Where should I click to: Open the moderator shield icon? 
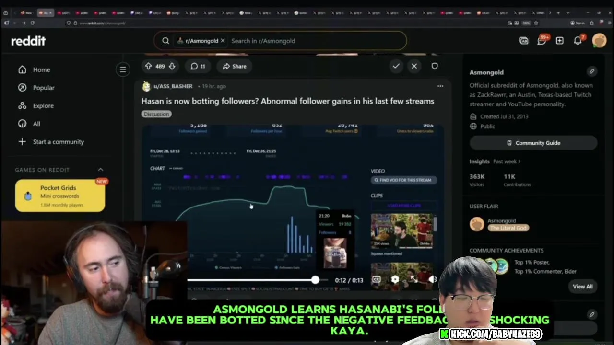tap(435, 66)
